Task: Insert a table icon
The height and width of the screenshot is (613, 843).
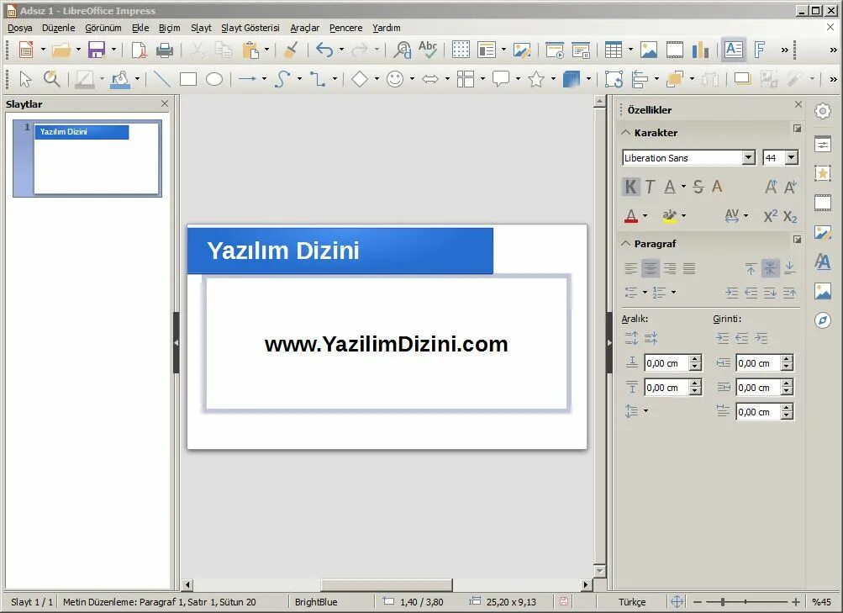Action: [x=613, y=50]
